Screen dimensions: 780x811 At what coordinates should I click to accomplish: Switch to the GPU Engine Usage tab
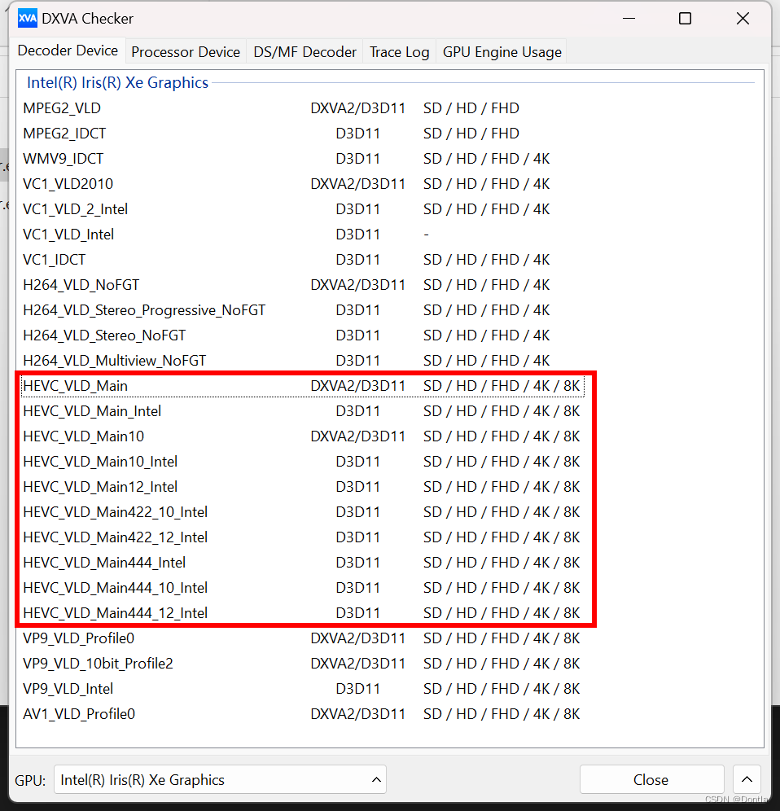[502, 52]
